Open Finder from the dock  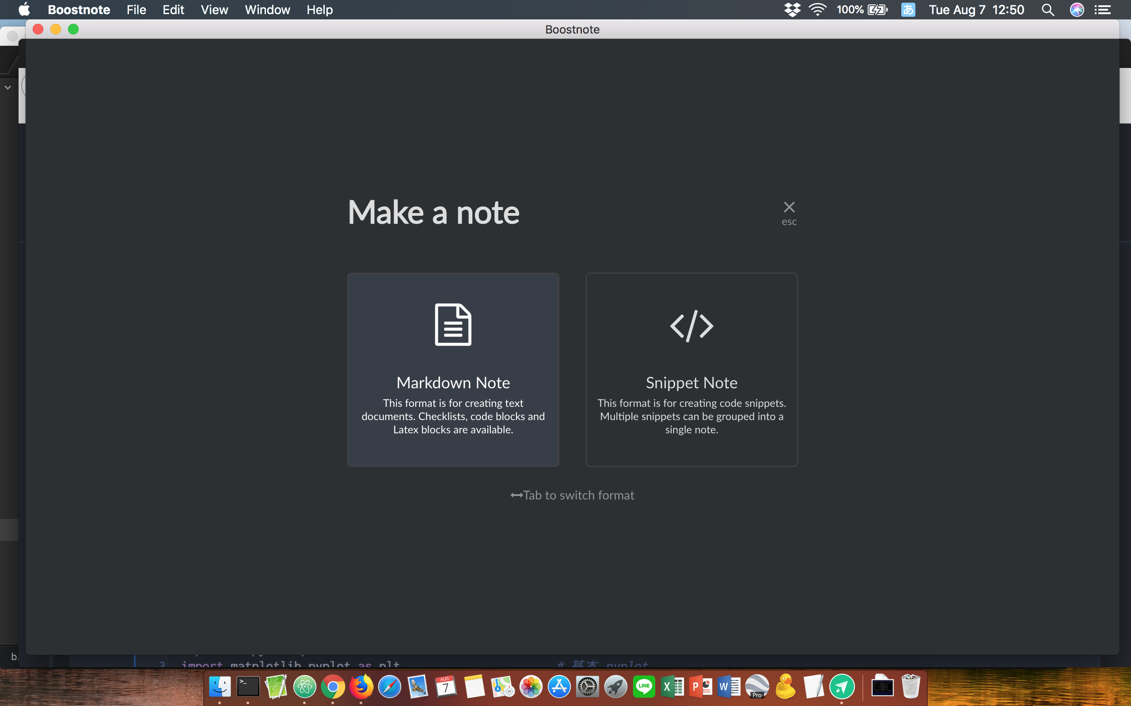(220, 687)
